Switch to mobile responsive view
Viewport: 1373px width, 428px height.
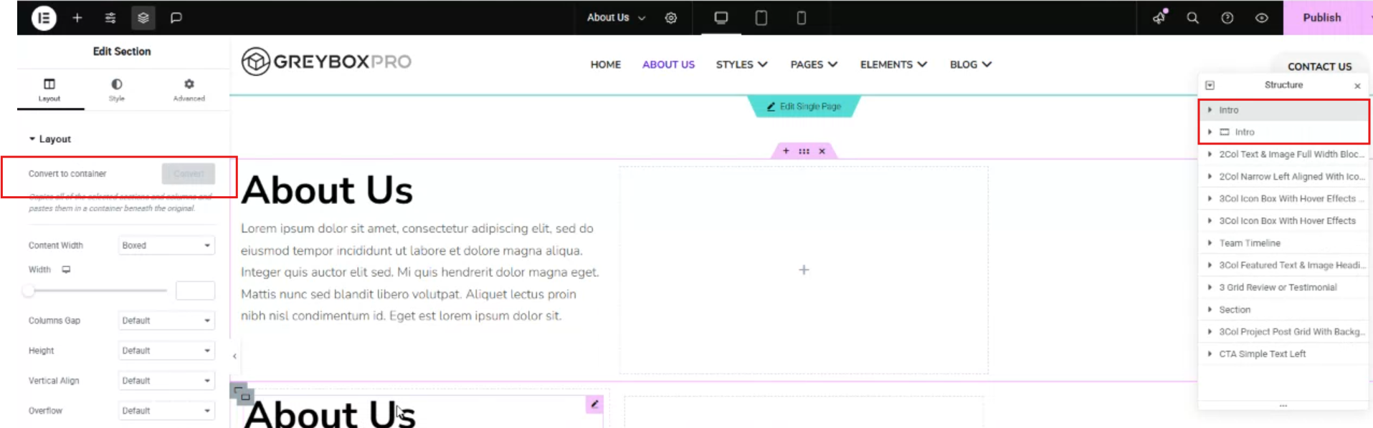click(802, 18)
